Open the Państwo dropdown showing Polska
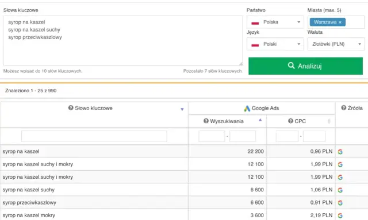Image resolution: width=368 pixels, height=220 pixels. [275, 22]
